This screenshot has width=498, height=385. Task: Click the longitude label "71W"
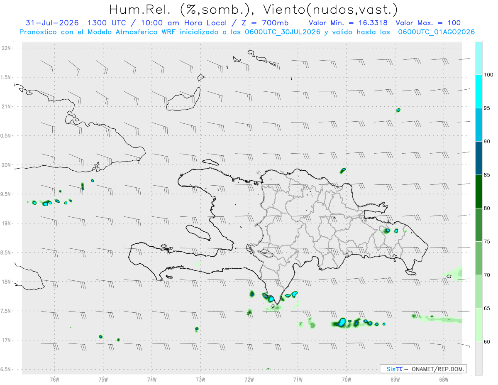click(298, 380)
